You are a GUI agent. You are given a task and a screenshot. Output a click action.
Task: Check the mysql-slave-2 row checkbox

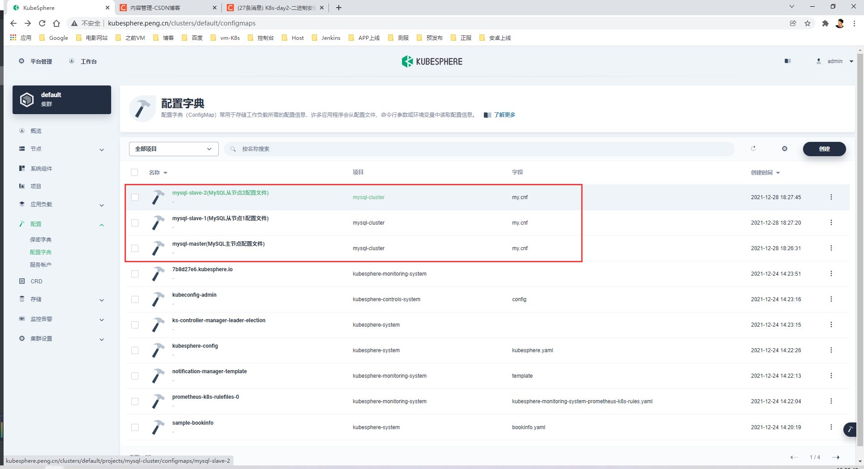point(135,197)
